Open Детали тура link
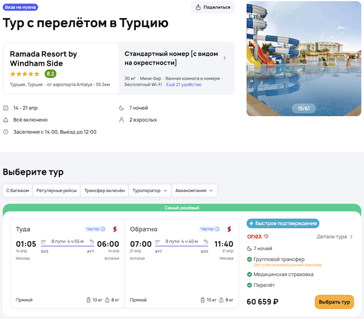Image resolution: width=364 pixels, height=319 pixels. point(335,236)
